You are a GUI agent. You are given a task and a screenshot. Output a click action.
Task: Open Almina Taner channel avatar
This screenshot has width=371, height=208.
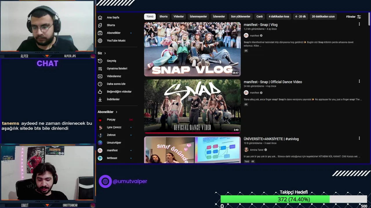click(246, 150)
